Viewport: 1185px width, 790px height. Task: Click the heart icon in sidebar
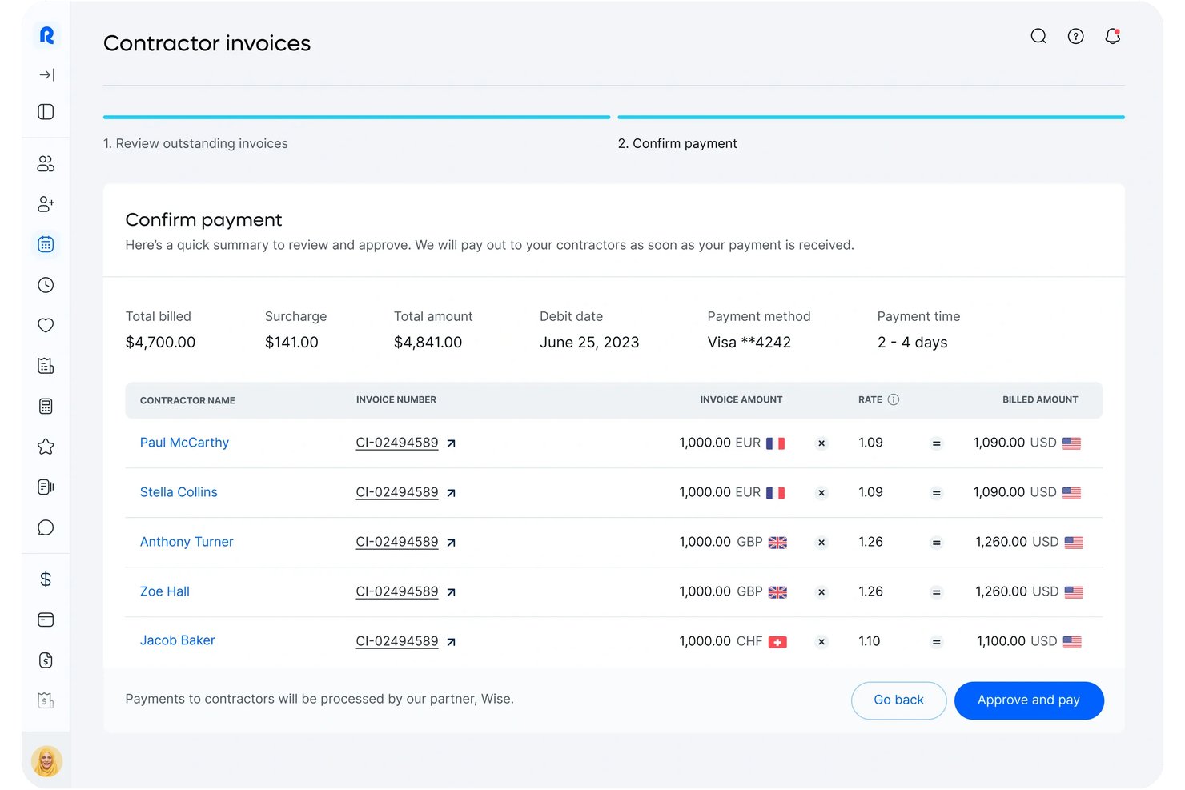pyautogui.click(x=46, y=325)
